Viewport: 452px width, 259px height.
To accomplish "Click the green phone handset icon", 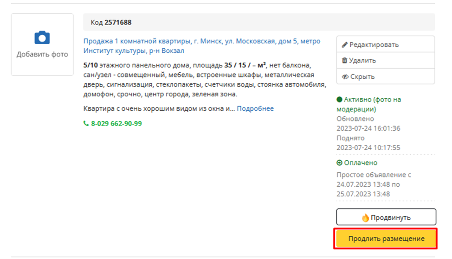I will point(86,123).
